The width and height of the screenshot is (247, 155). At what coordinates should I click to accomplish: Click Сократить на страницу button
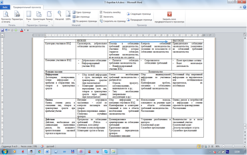click(x=113, y=21)
